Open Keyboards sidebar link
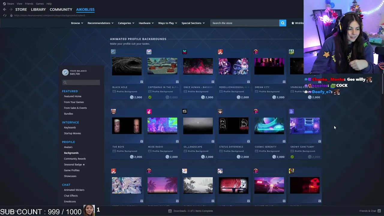 pyautogui.click(x=70, y=127)
